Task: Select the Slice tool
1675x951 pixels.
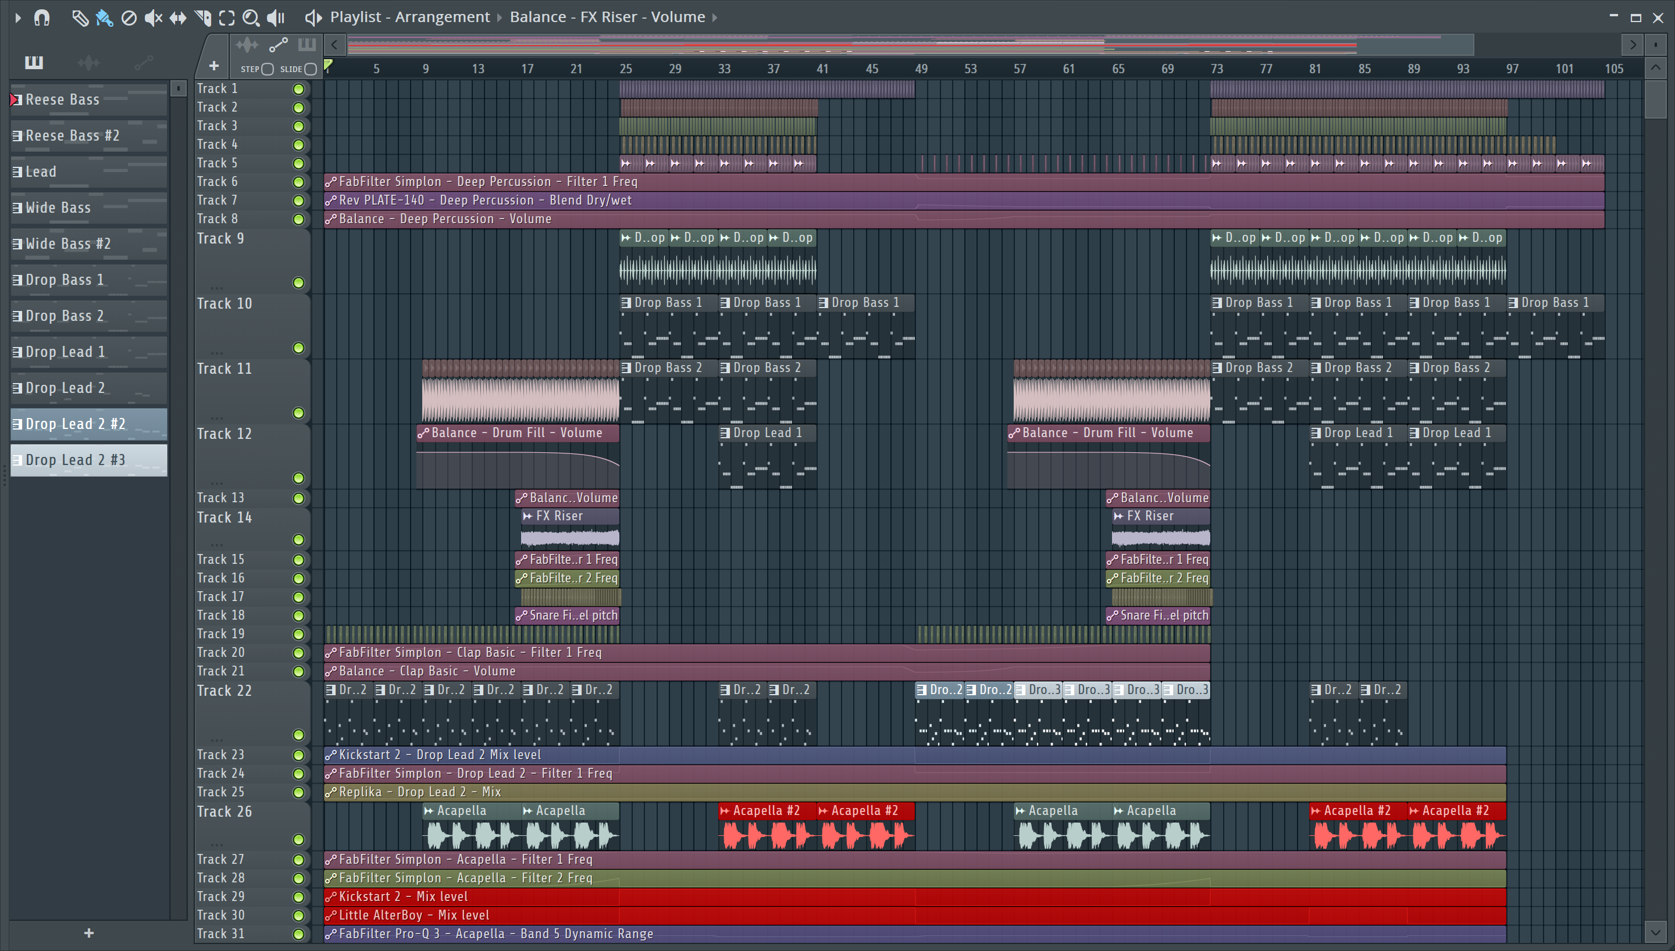Action: coord(202,17)
